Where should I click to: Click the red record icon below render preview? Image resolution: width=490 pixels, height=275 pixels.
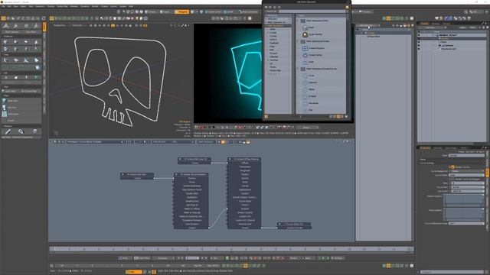(x=201, y=128)
